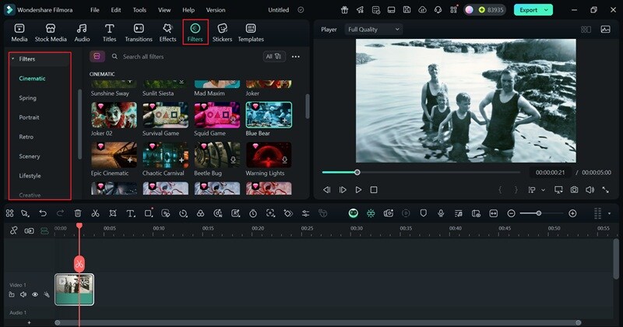Open the Tools menu
Image resolution: width=623 pixels, height=327 pixels.
coord(139,10)
